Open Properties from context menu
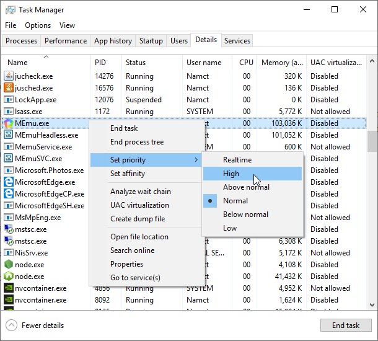378x341 pixels. pyautogui.click(x=146, y=264)
